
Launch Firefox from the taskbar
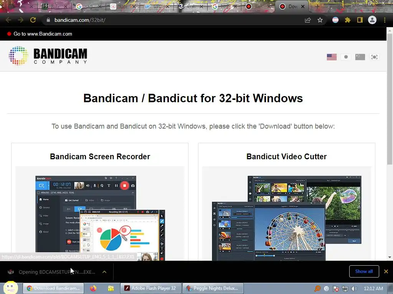pos(93,288)
